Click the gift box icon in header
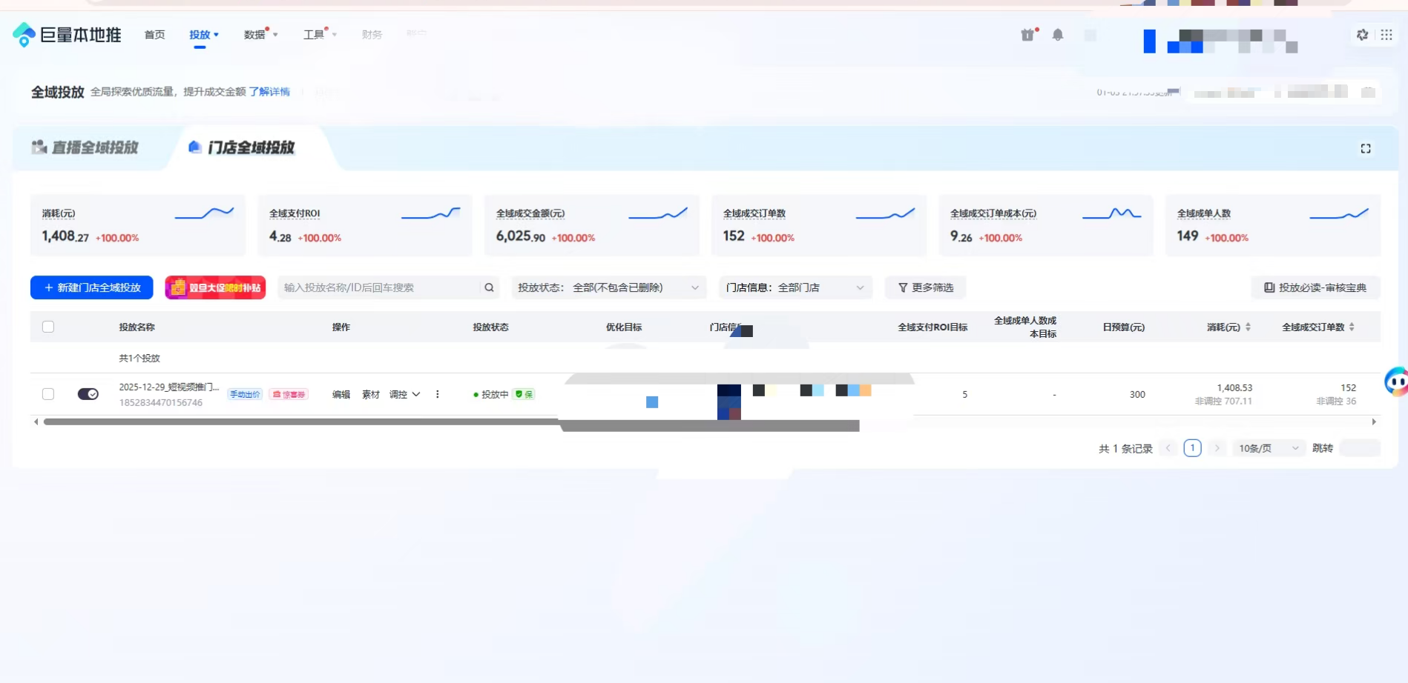 click(x=1027, y=35)
